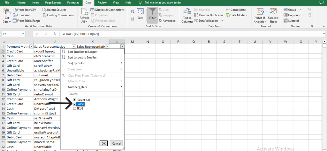The height and width of the screenshot is (151, 327).
Task: Select column M header
Action: [133, 42]
